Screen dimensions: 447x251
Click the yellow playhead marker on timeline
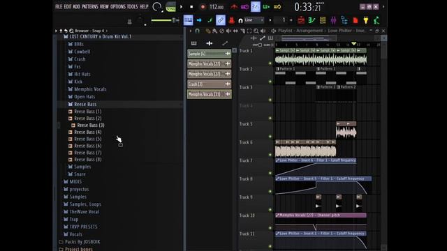(x=354, y=43)
